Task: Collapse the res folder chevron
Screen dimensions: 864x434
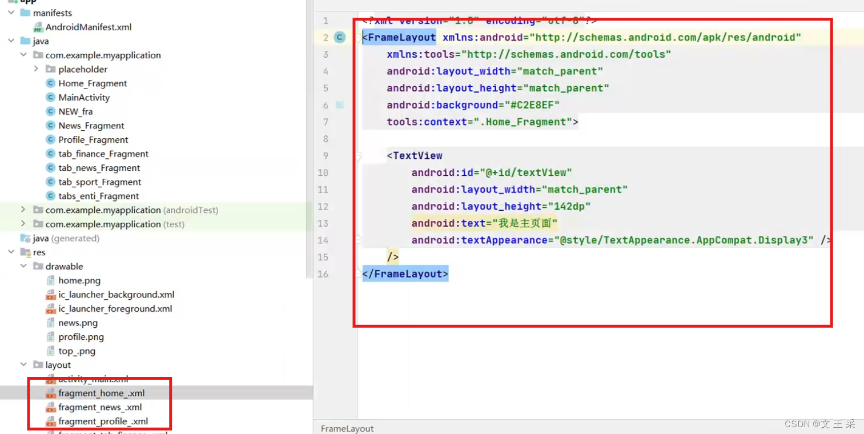Action: 11,252
